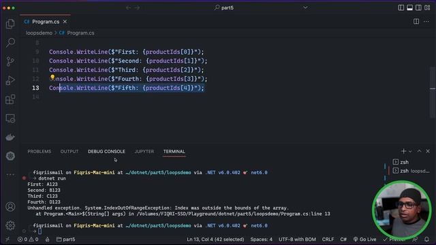Place cursor in terminal prompt input
436x245 pixels.
click(40, 231)
